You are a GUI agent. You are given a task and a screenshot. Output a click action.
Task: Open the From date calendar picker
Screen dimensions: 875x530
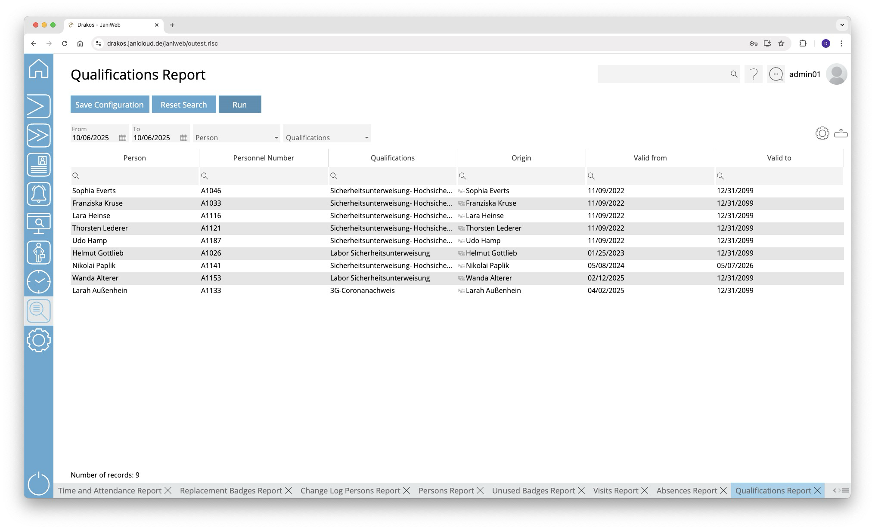(123, 138)
